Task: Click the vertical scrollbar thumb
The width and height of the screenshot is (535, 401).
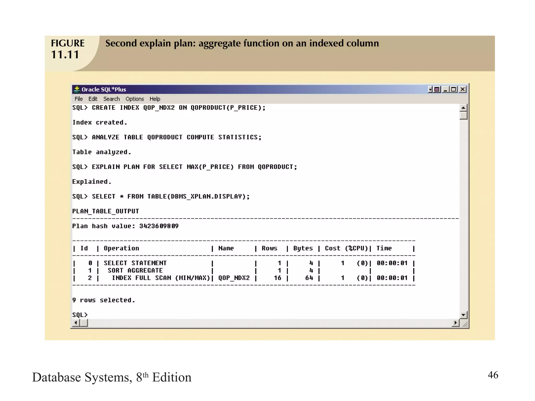Action: pos(463,116)
